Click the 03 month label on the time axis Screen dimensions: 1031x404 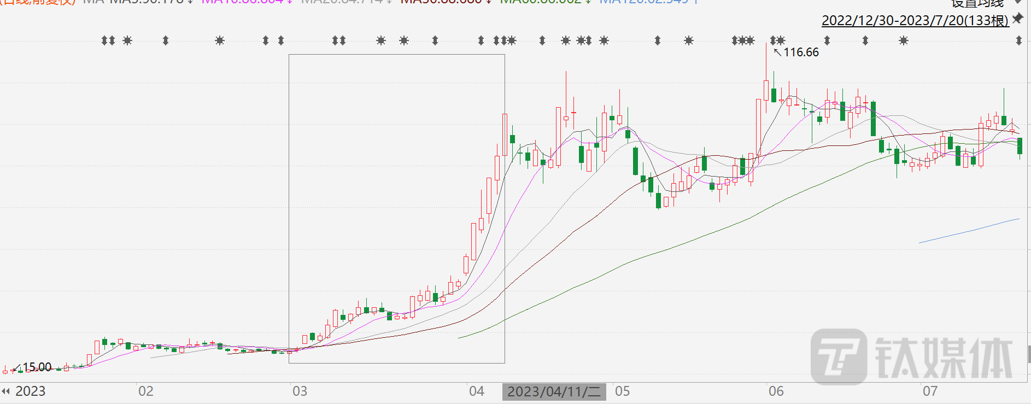pos(300,391)
